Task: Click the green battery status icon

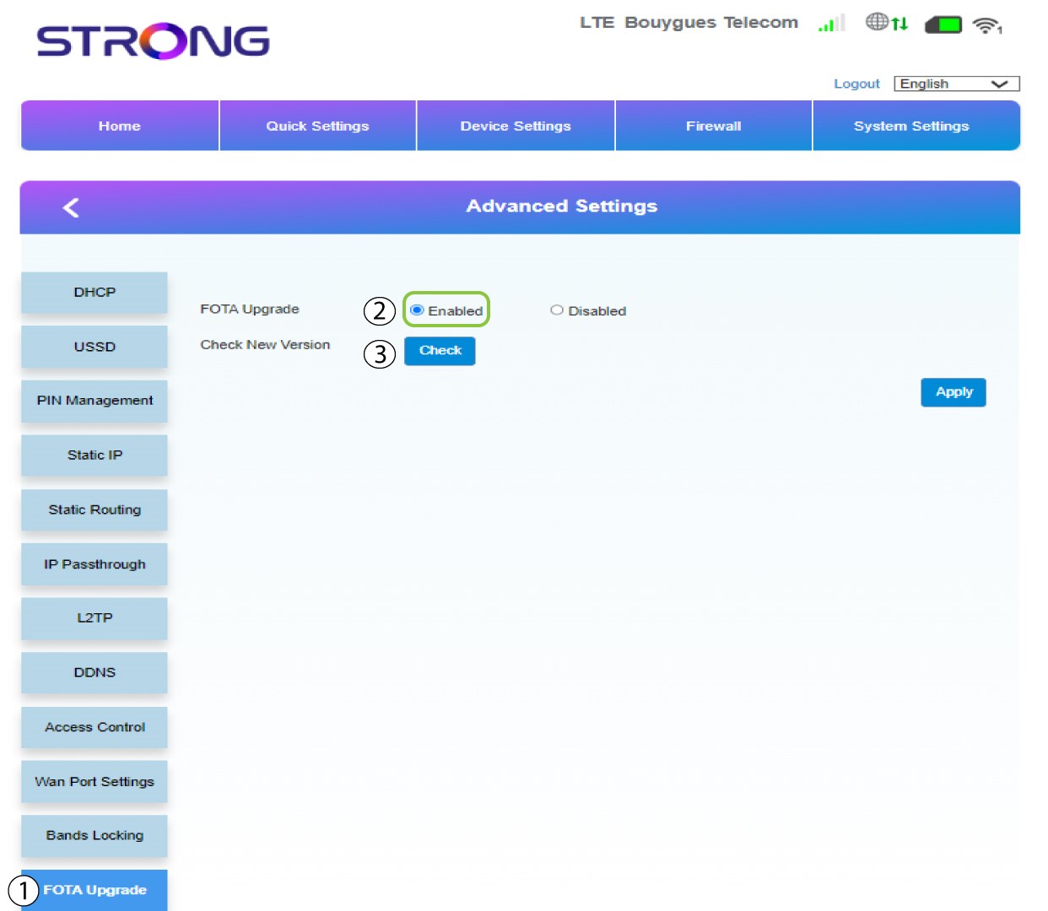Action: coord(943,24)
